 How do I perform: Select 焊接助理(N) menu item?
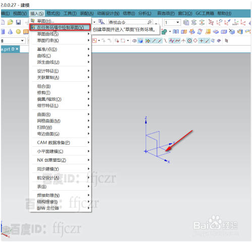60,195
